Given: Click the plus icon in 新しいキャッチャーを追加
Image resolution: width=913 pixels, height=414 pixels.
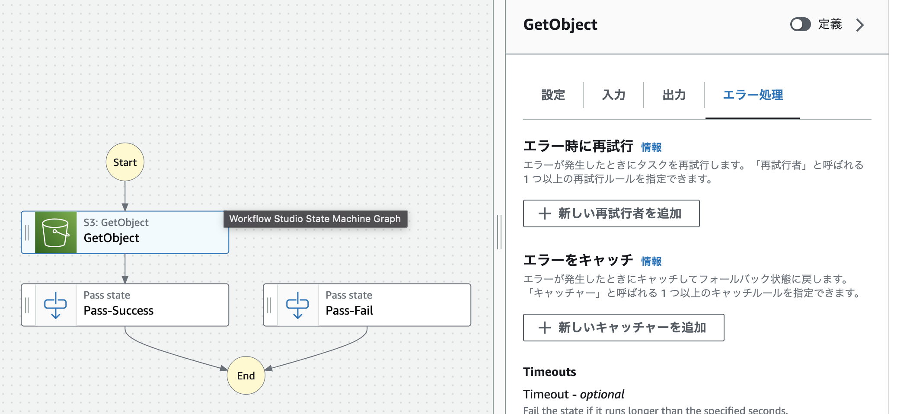Looking at the screenshot, I should (545, 328).
